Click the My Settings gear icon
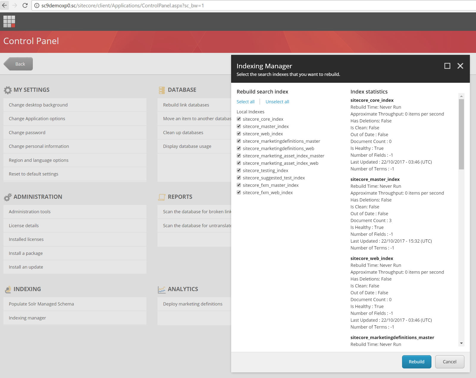 pyautogui.click(x=8, y=90)
